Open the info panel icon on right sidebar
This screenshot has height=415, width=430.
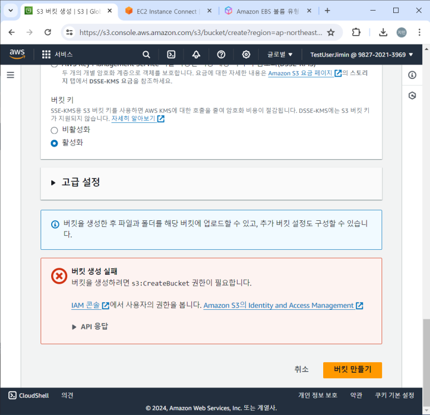(412, 75)
